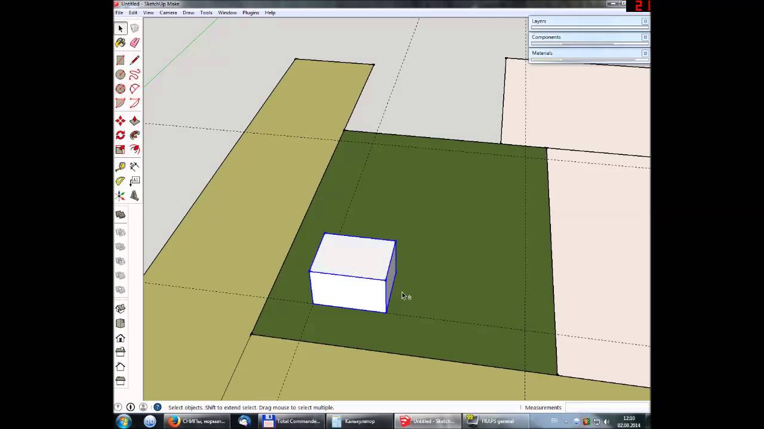Image resolution: width=764 pixels, height=429 pixels.
Task: Select the Line pencil tool
Action: pyautogui.click(x=135, y=60)
